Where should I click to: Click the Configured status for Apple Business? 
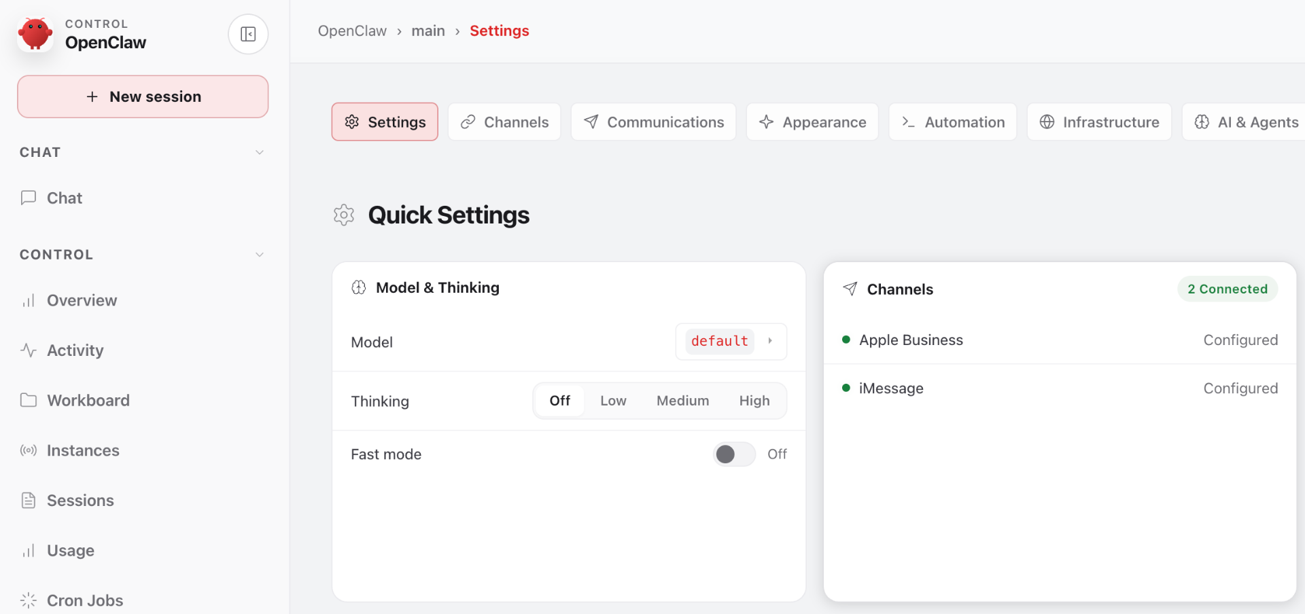[1240, 340]
